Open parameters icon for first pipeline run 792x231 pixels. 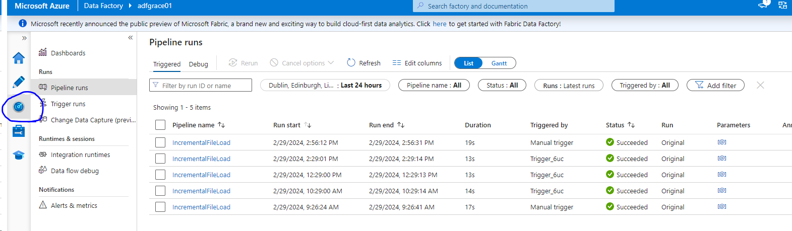[722, 142]
